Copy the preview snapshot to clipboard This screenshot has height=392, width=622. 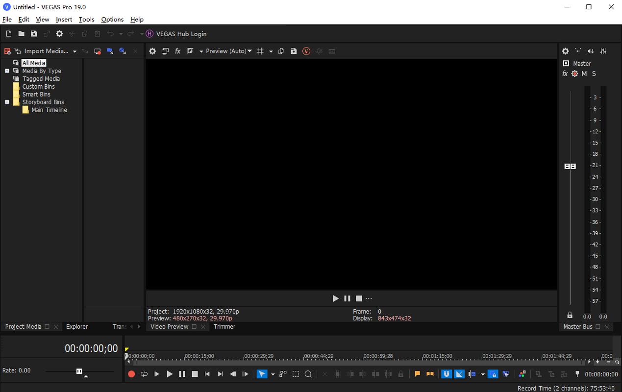pos(281,51)
